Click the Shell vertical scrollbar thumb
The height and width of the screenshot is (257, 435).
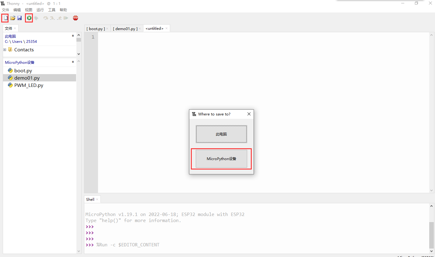(431, 235)
